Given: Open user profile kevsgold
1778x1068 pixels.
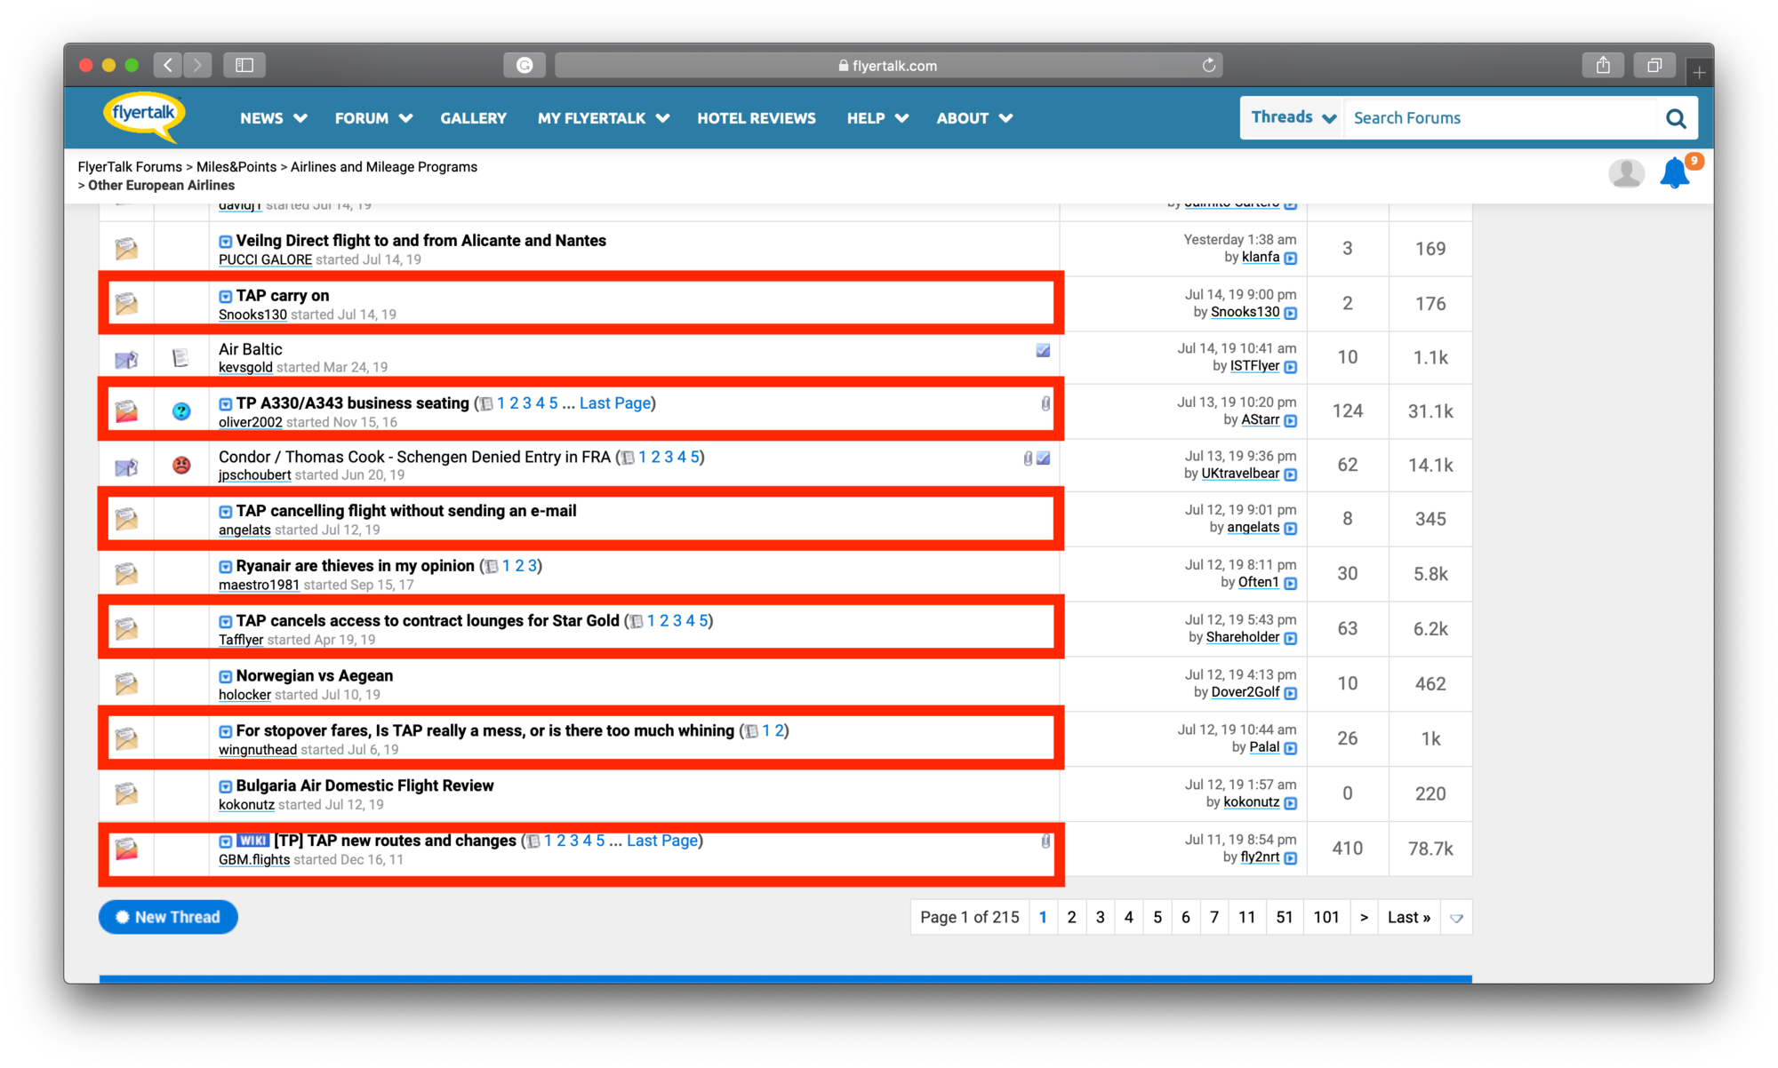Looking at the screenshot, I should tap(245, 367).
